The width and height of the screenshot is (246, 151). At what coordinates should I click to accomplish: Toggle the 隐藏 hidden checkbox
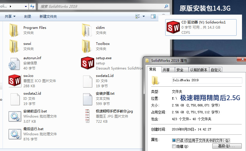click(x=174, y=146)
